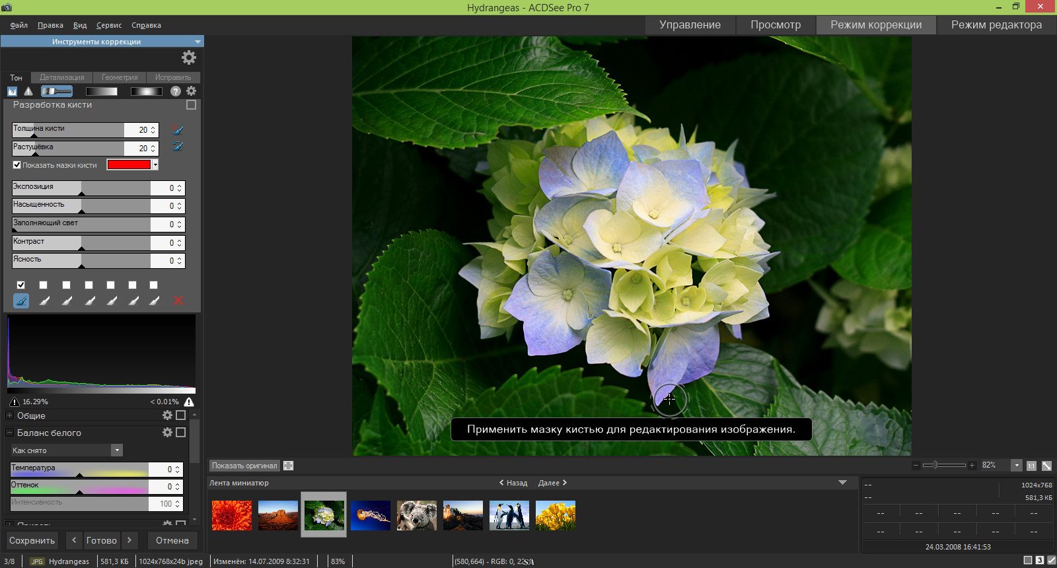Click the highlight clipping warning icon at <0.01%
Screen dimensions: 1057x568
click(189, 402)
